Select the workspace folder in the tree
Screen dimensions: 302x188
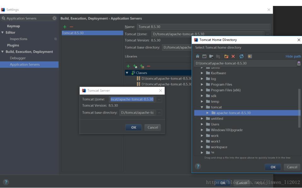pos(219,147)
